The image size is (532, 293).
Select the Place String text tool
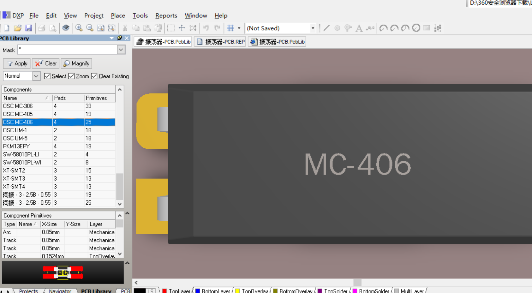[x=359, y=28]
